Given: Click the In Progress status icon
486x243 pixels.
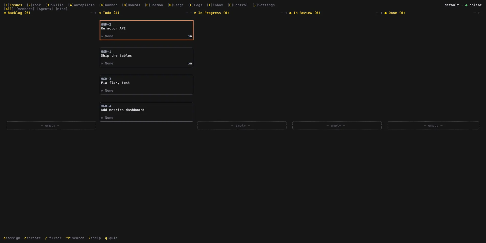Looking at the screenshot, I should coord(195,13).
